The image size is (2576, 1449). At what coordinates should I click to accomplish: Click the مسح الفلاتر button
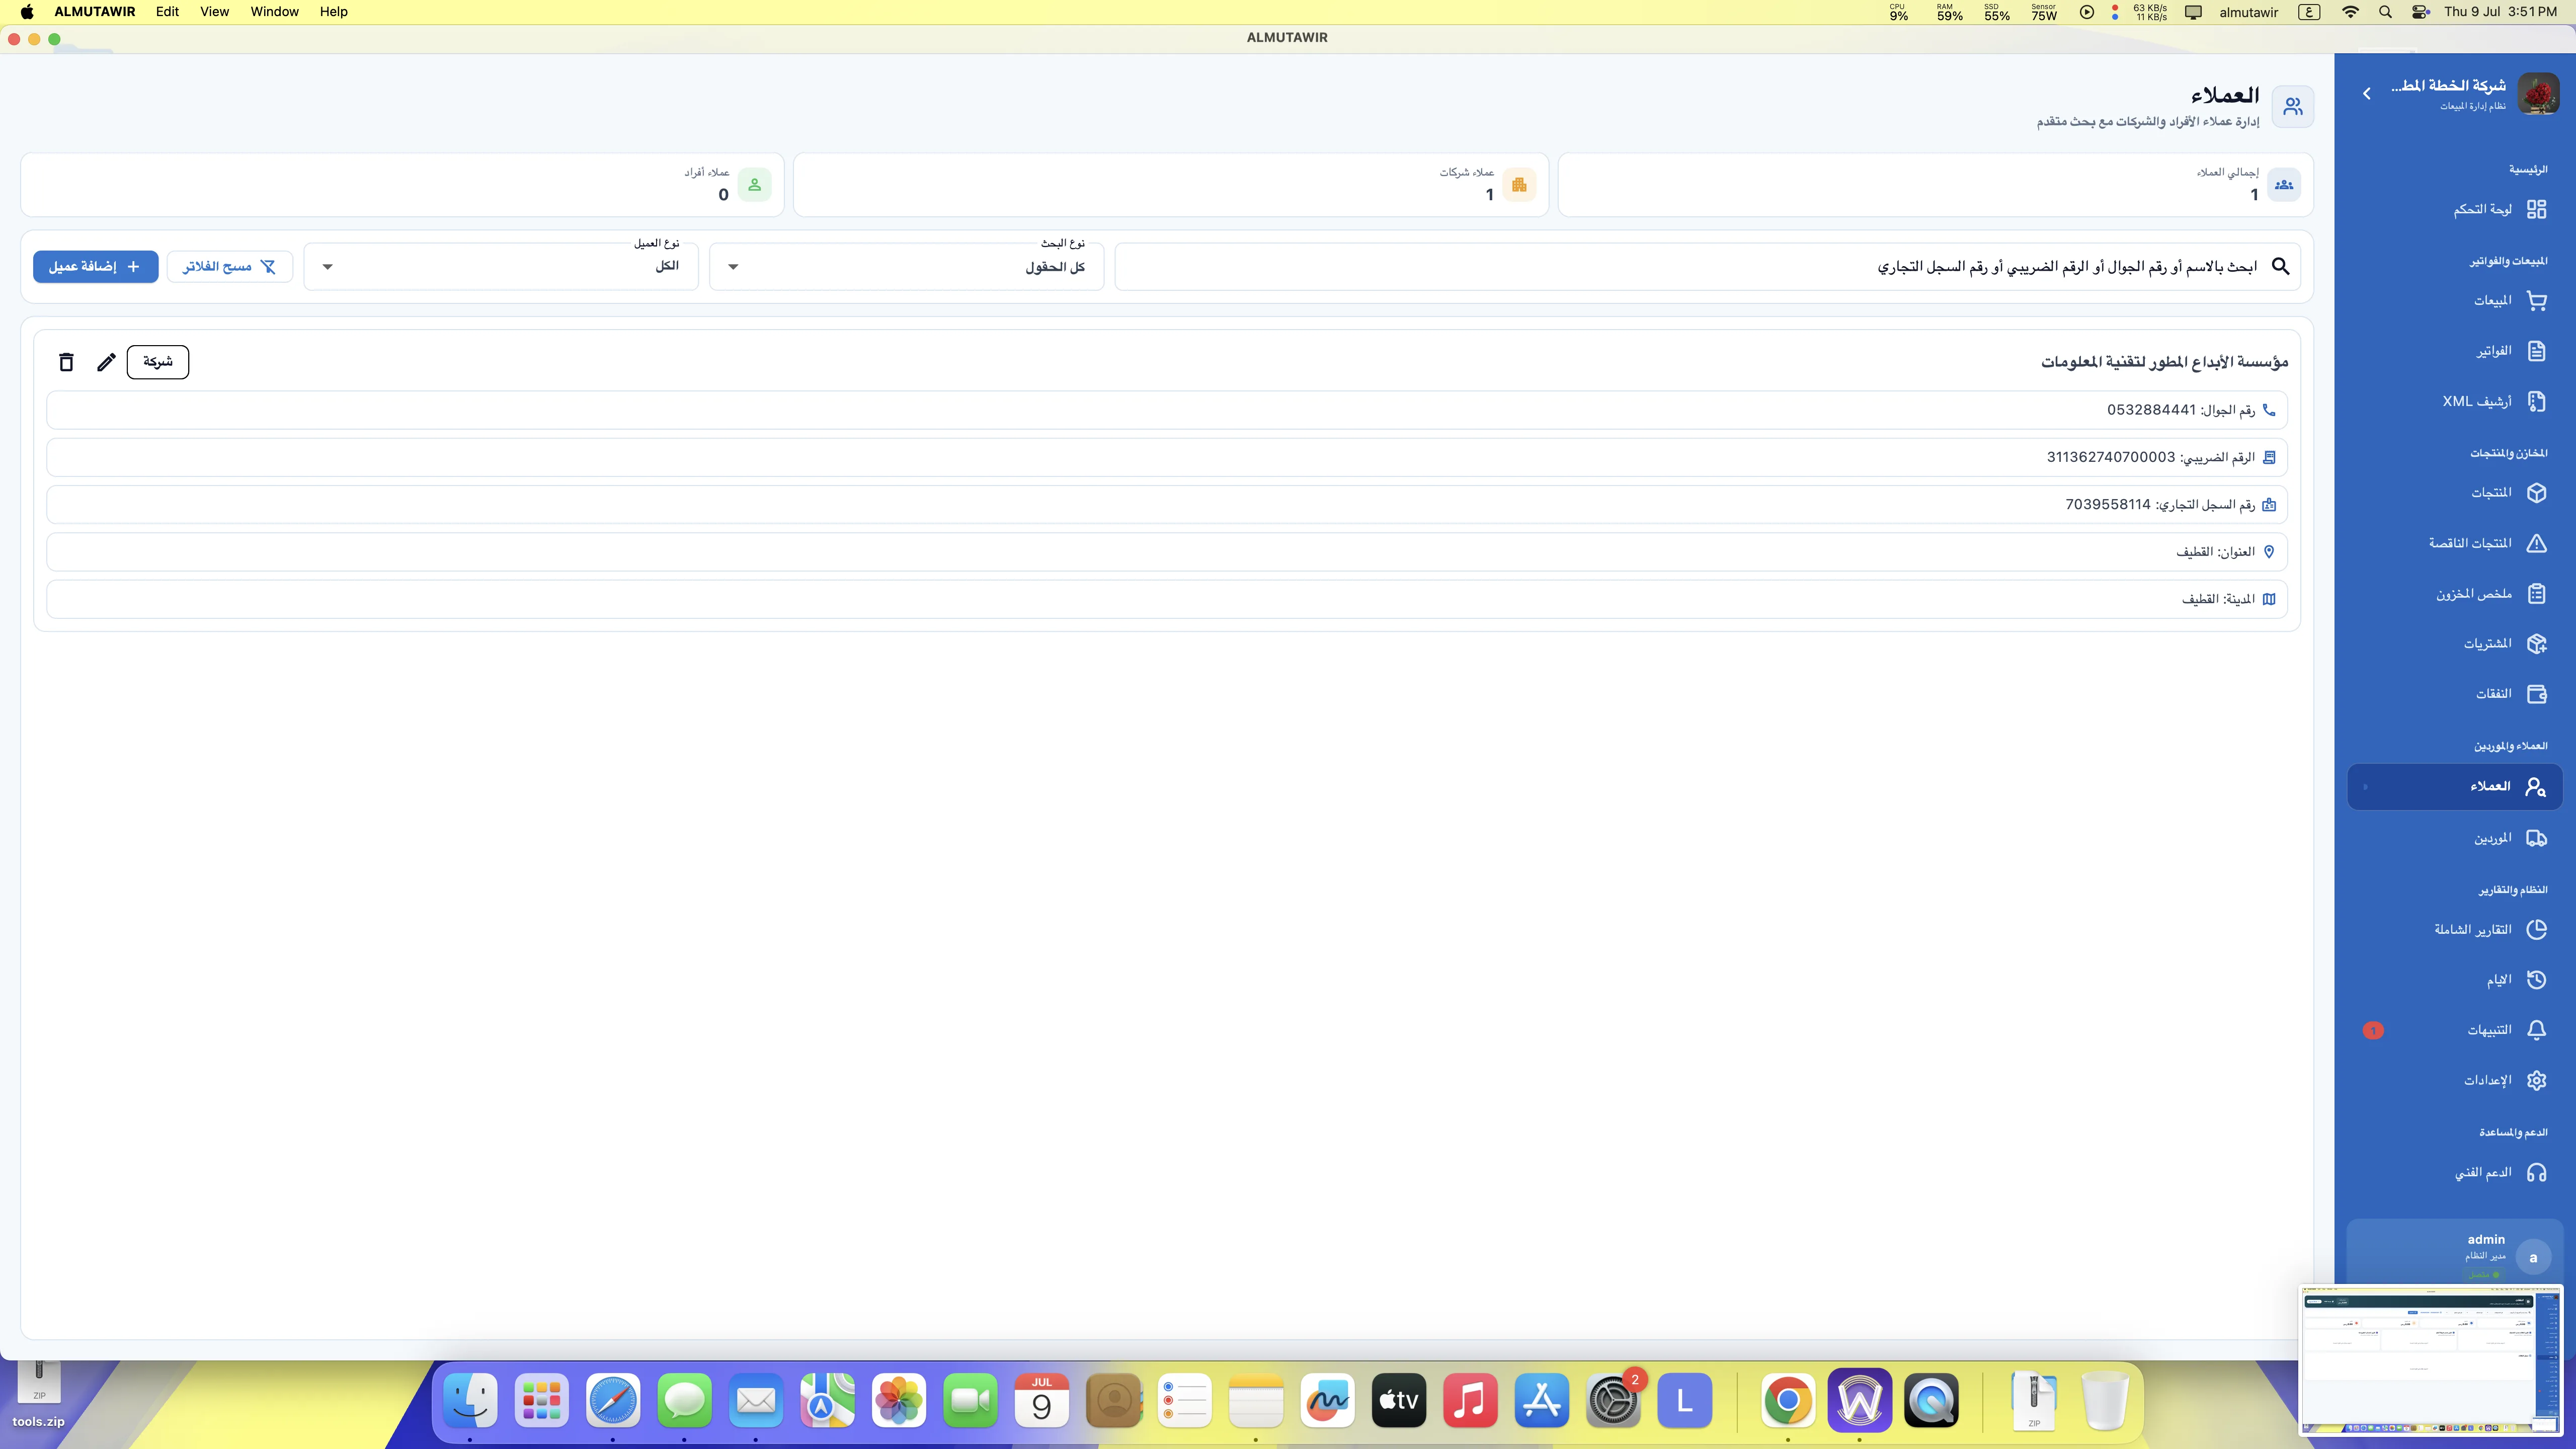(229, 267)
